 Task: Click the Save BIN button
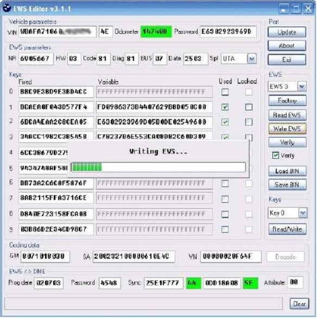287,185
